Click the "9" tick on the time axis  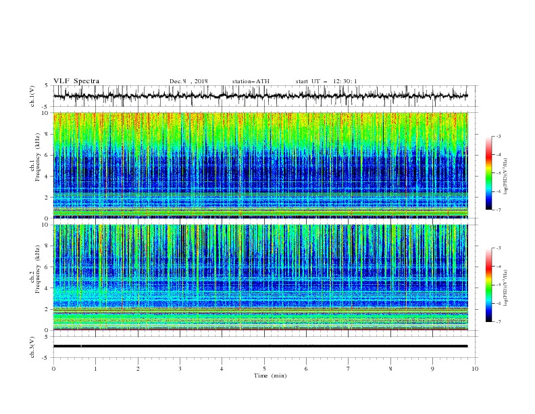[432, 369]
